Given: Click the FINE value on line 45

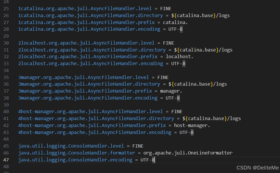Looking at the screenshot, I should coord(138,146).
